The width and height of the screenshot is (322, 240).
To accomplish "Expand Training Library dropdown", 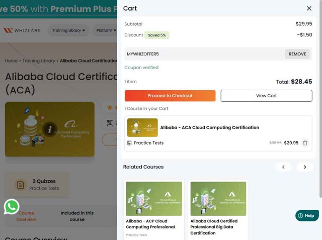I will click(x=68, y=30).
